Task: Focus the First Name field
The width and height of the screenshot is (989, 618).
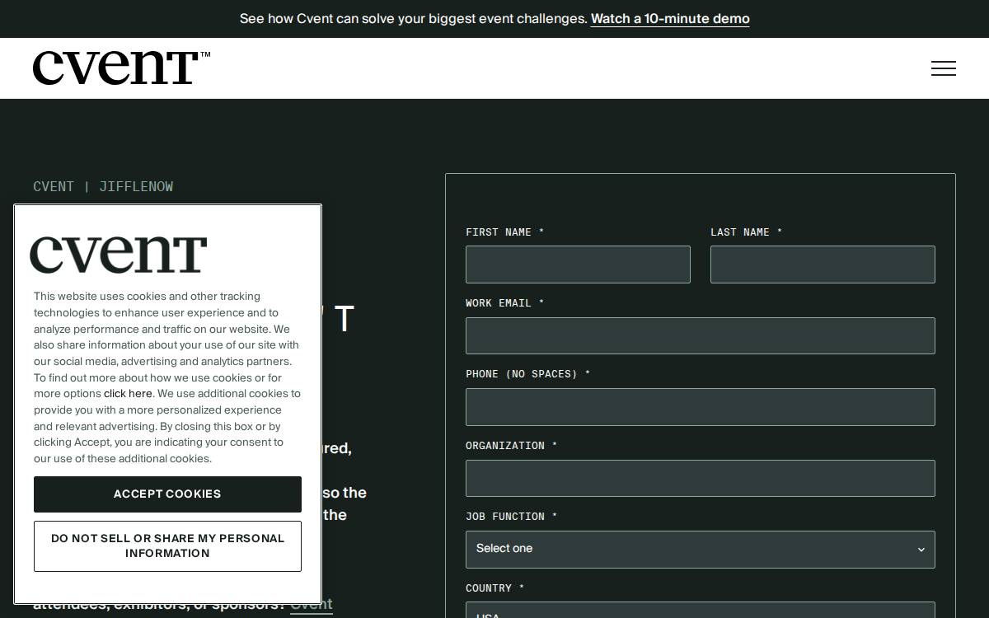Action: (x=578, y=265)
